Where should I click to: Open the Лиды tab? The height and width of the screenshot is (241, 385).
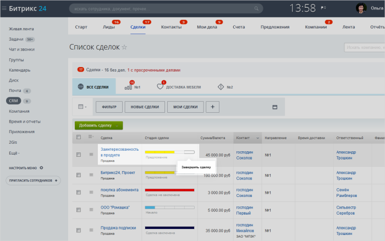tap(108, 27)
